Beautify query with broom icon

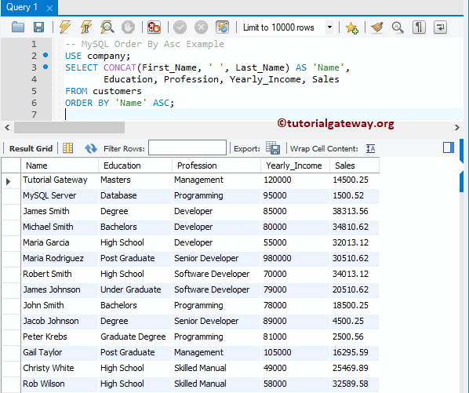377,27
